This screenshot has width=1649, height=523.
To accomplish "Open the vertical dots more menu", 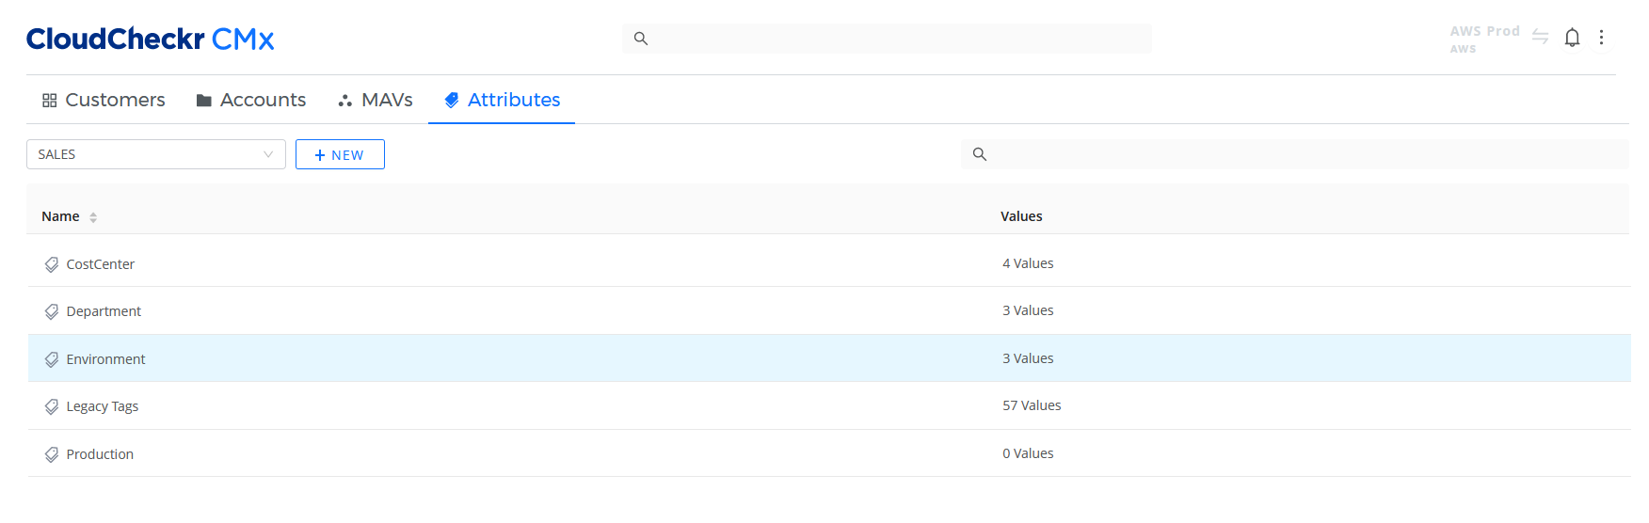I will (1601, 38).
